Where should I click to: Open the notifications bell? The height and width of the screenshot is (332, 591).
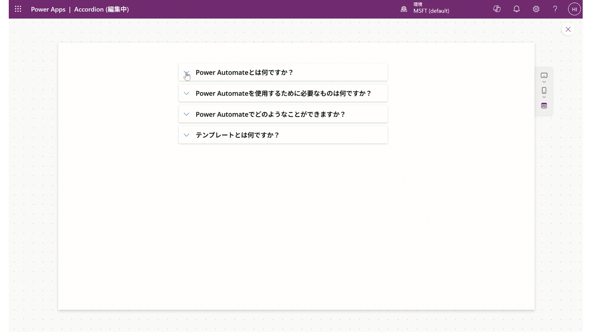pyautogui.click(x=517, y=9)
